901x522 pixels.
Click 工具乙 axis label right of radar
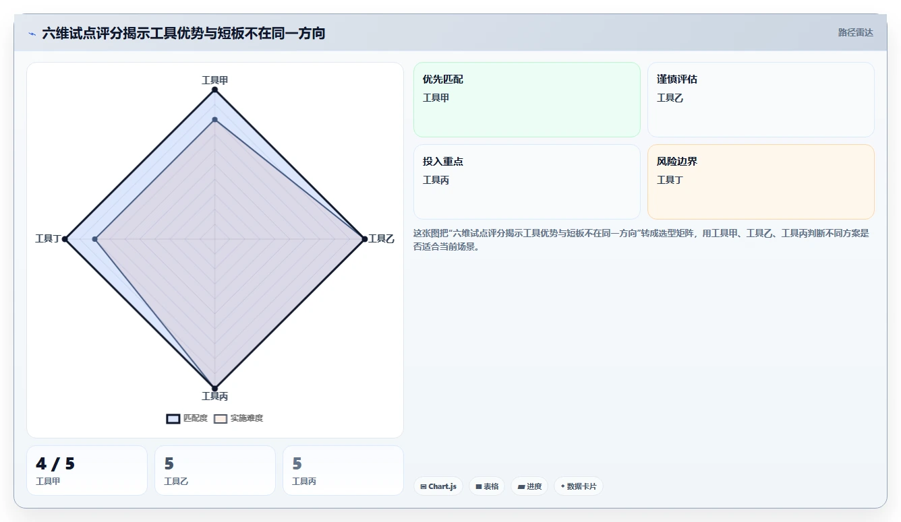[381, 239]
